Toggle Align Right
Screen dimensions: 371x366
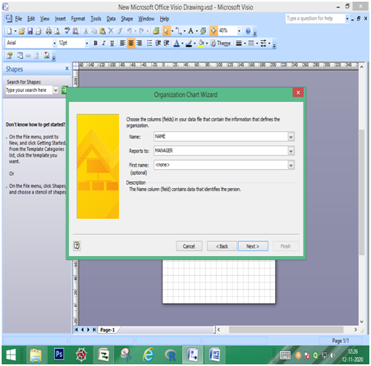[140, 43]
